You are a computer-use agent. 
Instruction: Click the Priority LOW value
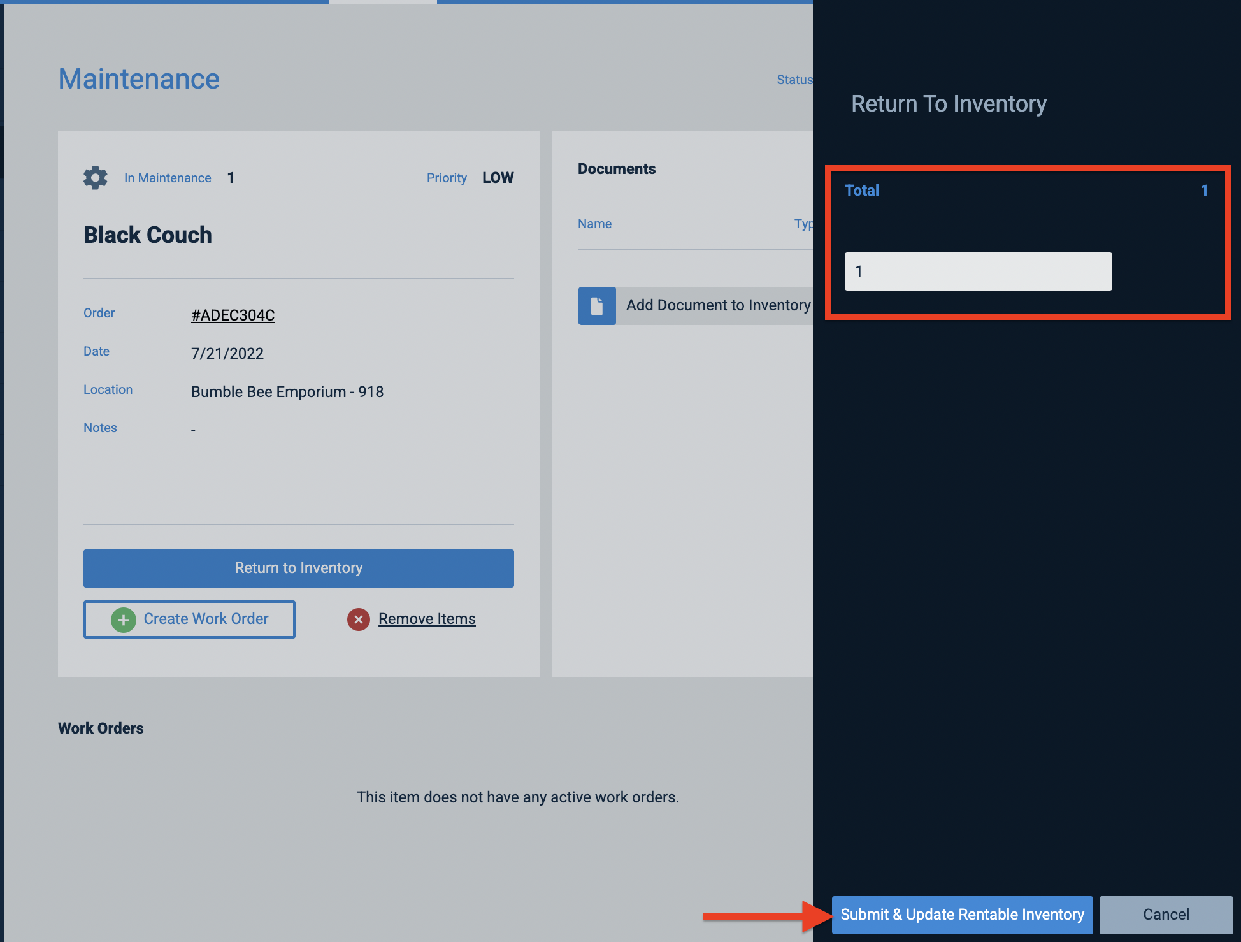pyautogui.click(x=498, y=178)
